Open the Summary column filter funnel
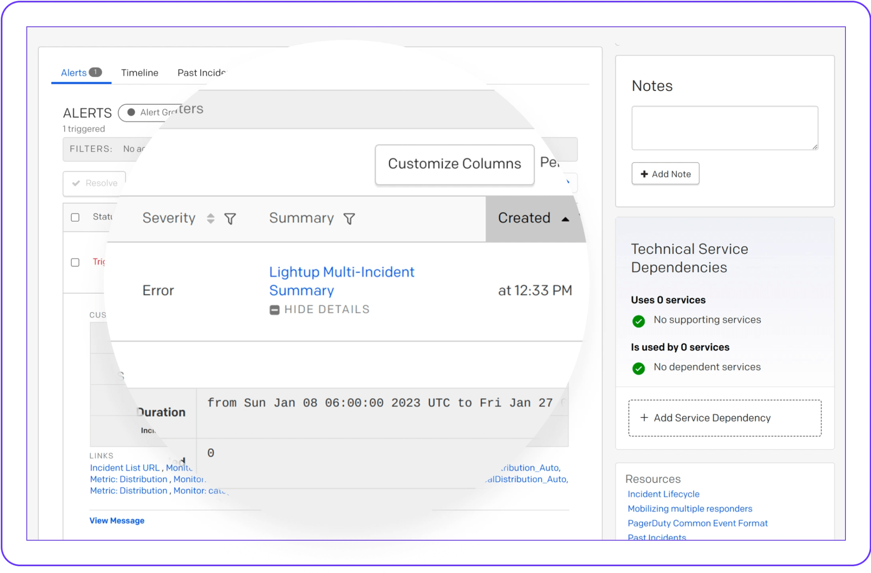The height and width of the screenshot is (573, 871). pyautogui.click(x=349, y=219)
